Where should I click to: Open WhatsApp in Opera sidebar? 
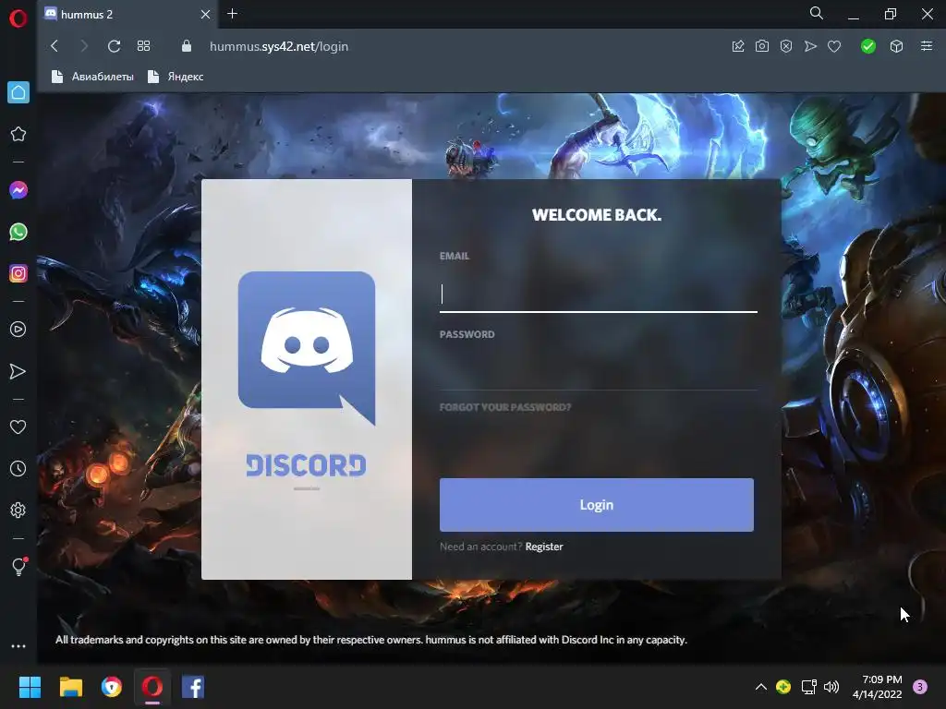(18, 232)
